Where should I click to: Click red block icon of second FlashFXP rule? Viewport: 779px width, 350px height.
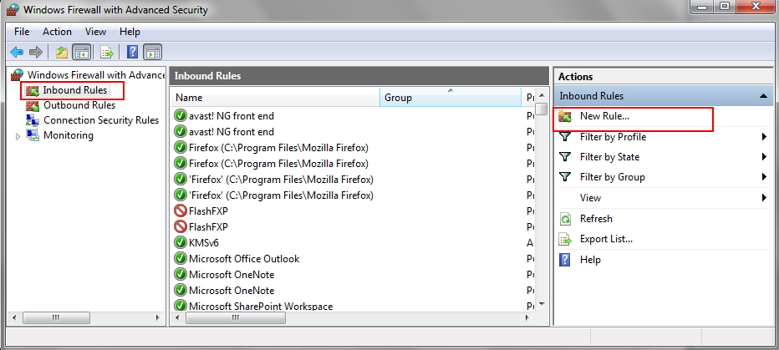coord(181,227)
